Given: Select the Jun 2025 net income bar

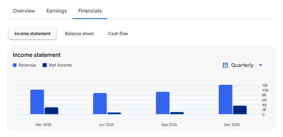Looking at the screenshot, I should 114,113.
